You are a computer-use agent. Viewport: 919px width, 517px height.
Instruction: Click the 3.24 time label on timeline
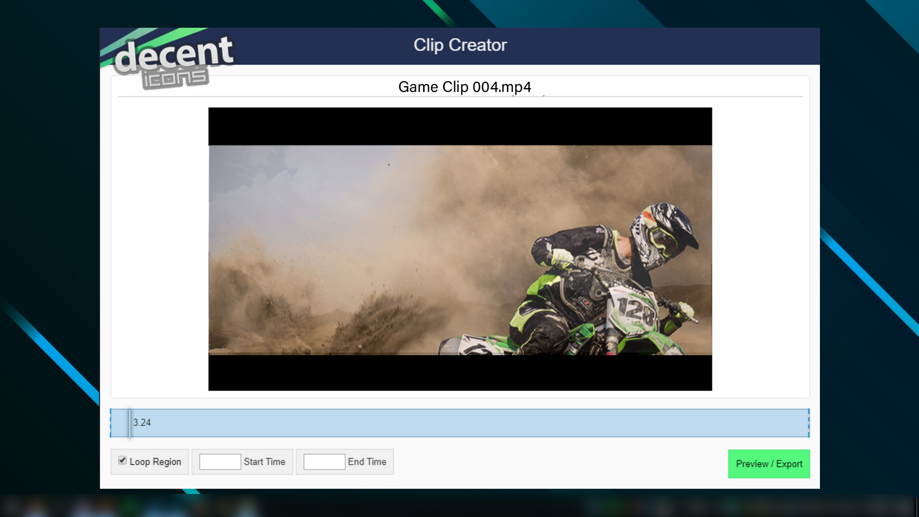click(x=142, y=423)
